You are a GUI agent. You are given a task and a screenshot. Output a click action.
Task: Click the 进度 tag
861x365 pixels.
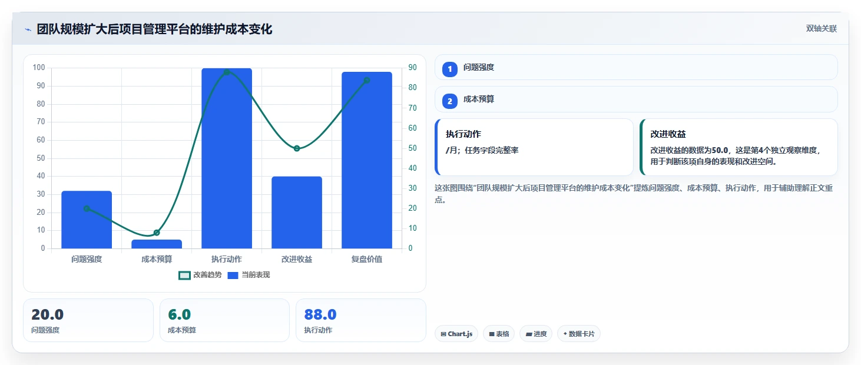[536, 334]
